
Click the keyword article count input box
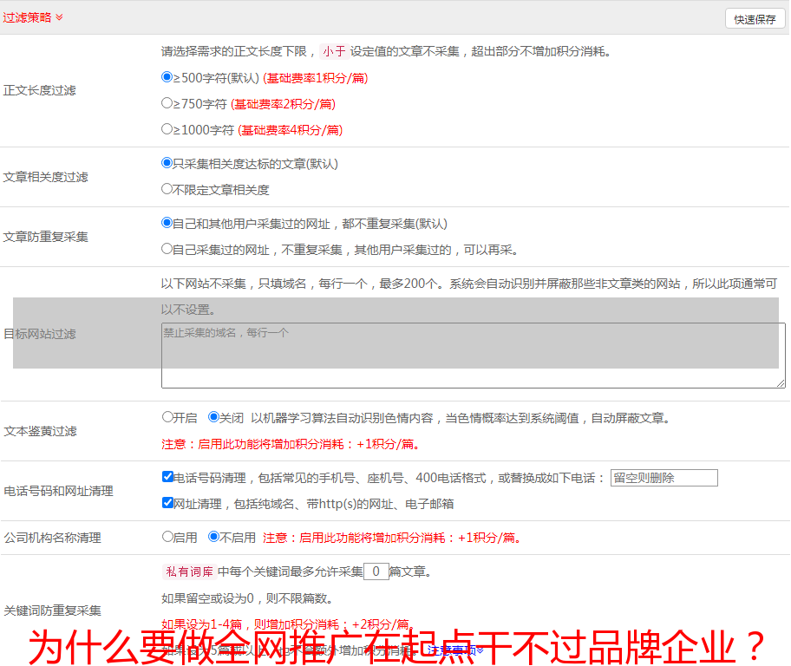(376, 571)
